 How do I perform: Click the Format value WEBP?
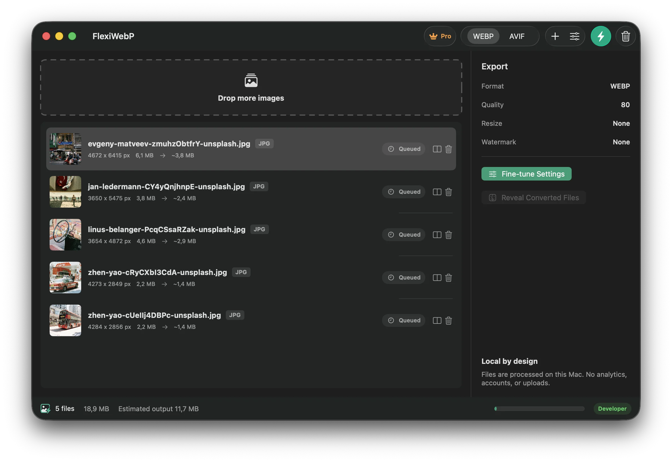[620, 86]
